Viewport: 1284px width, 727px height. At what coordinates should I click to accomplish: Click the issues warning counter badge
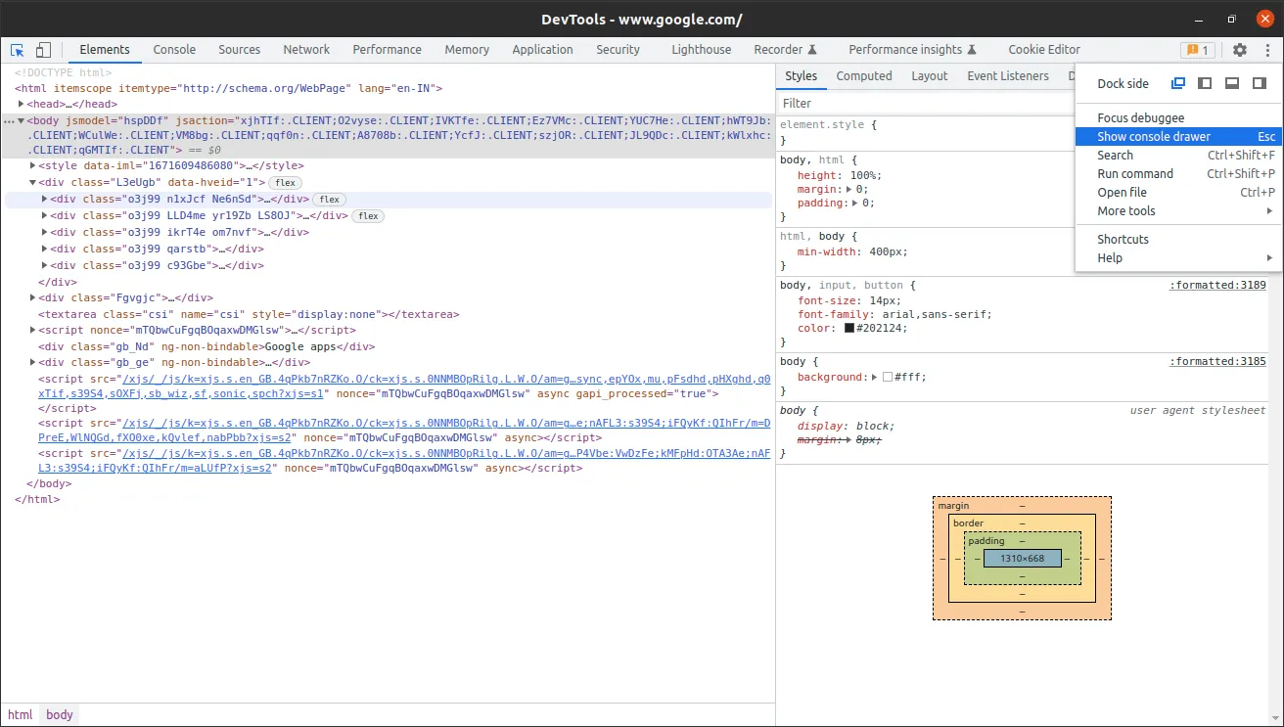click(x=1197, y=50)
